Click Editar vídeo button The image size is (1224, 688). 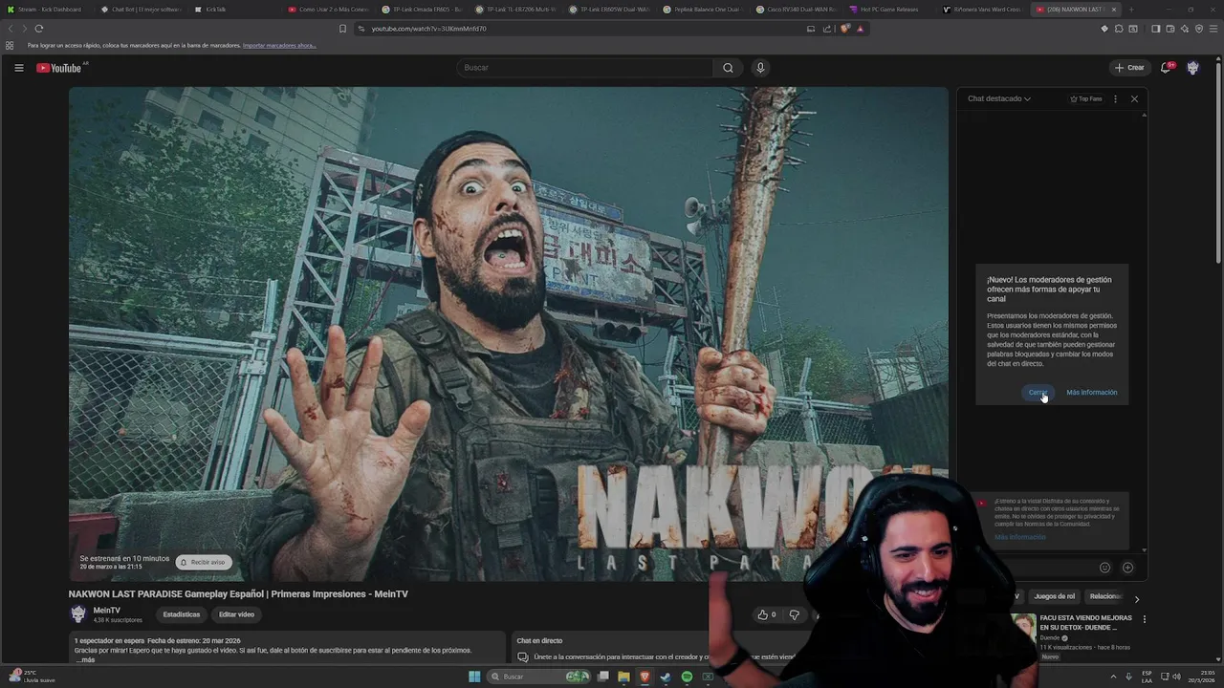(236, 614)
